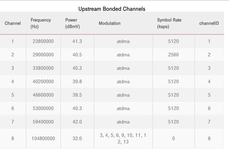Select frequency value 23800000

pyautogui.click(x=43, y=41)
